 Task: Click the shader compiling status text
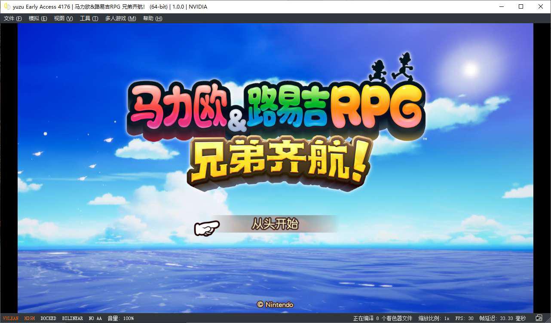pyautogui.click(x=383, y=318)
